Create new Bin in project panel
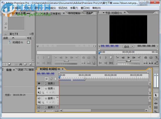161x119 pixels. pyautogui.click(x=25, y=64)
